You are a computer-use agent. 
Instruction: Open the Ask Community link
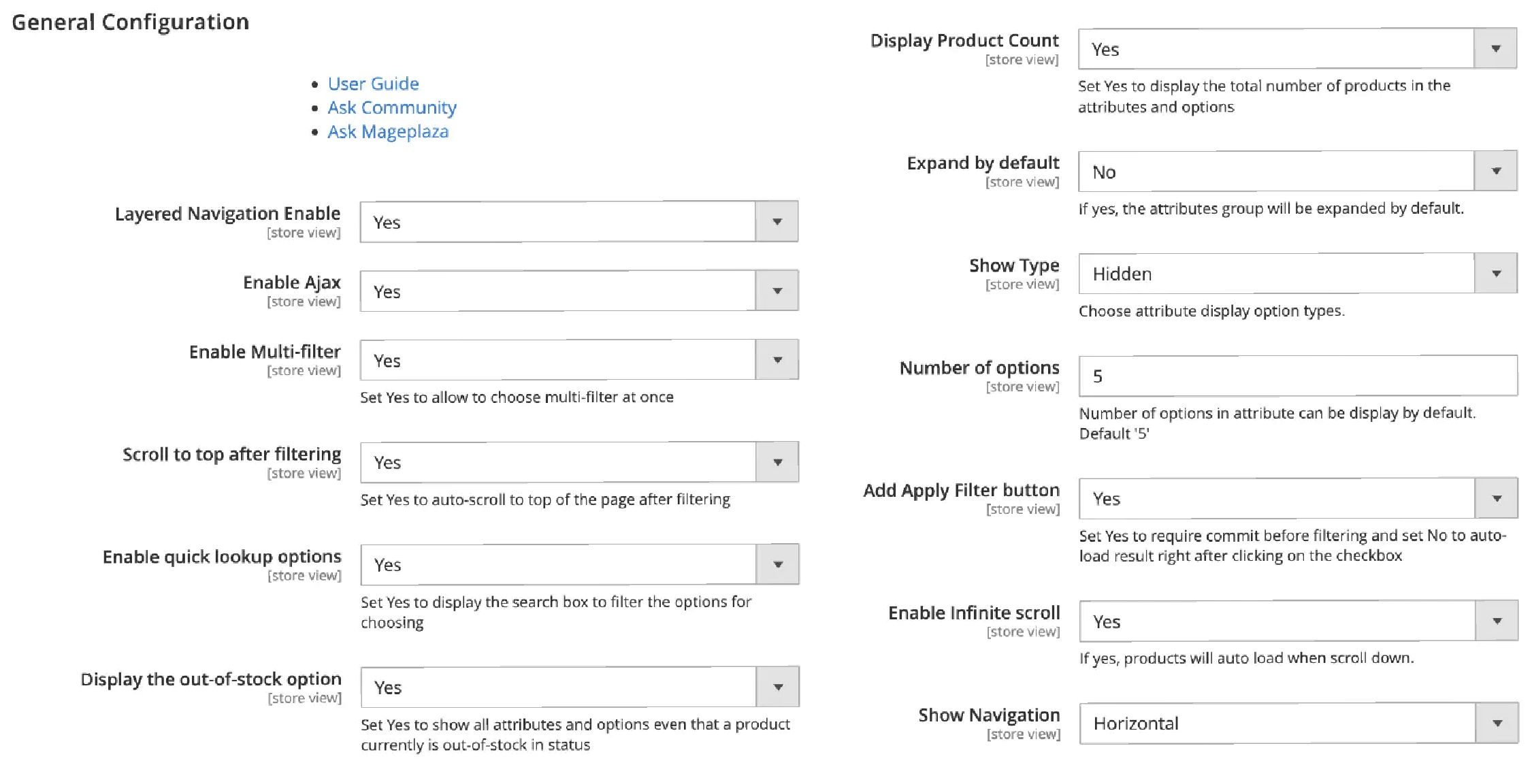(392, 108)
